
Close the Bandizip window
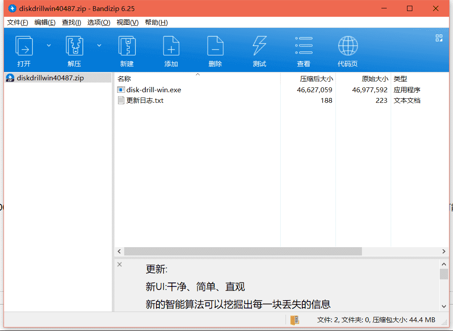tap(436, 8)
